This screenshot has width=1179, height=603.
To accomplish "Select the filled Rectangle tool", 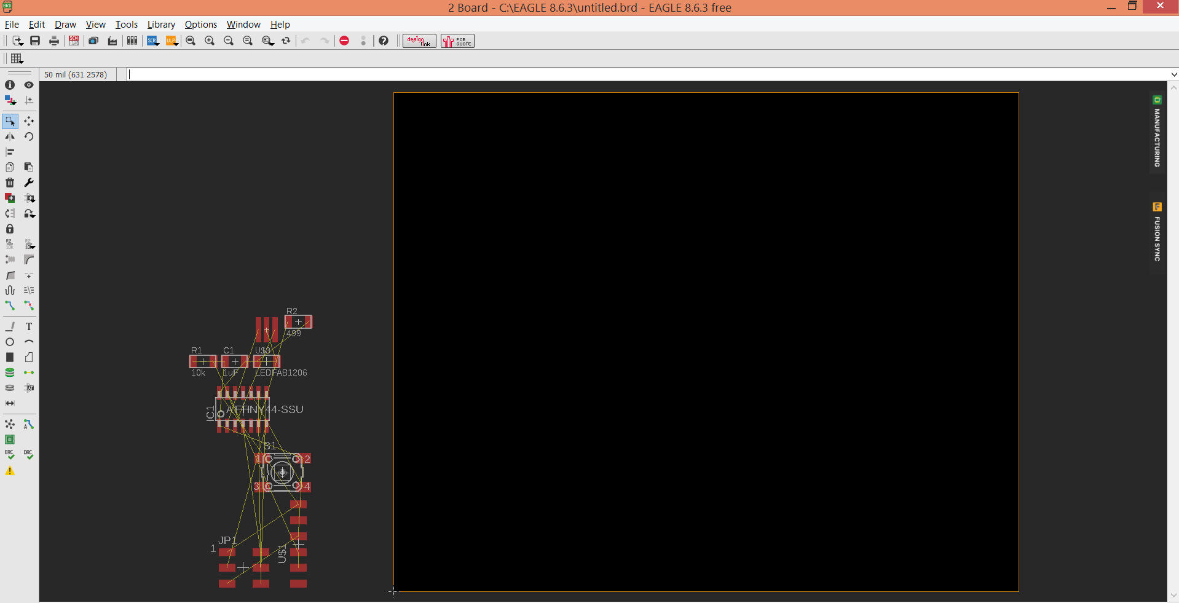I will coord(10,357).
